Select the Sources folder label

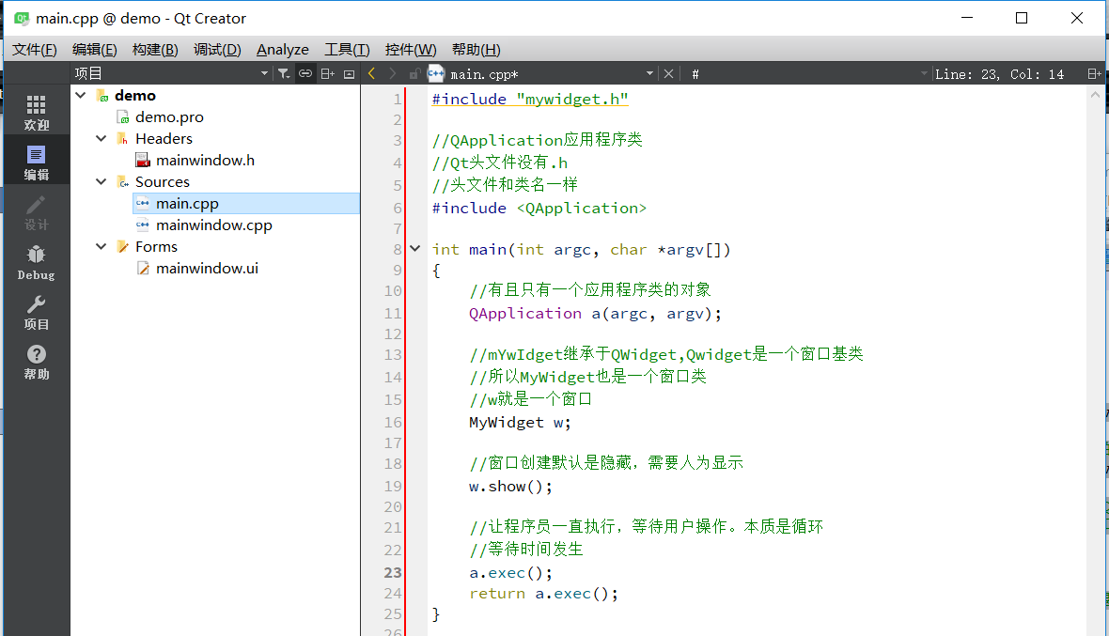(x=162, y=181)
